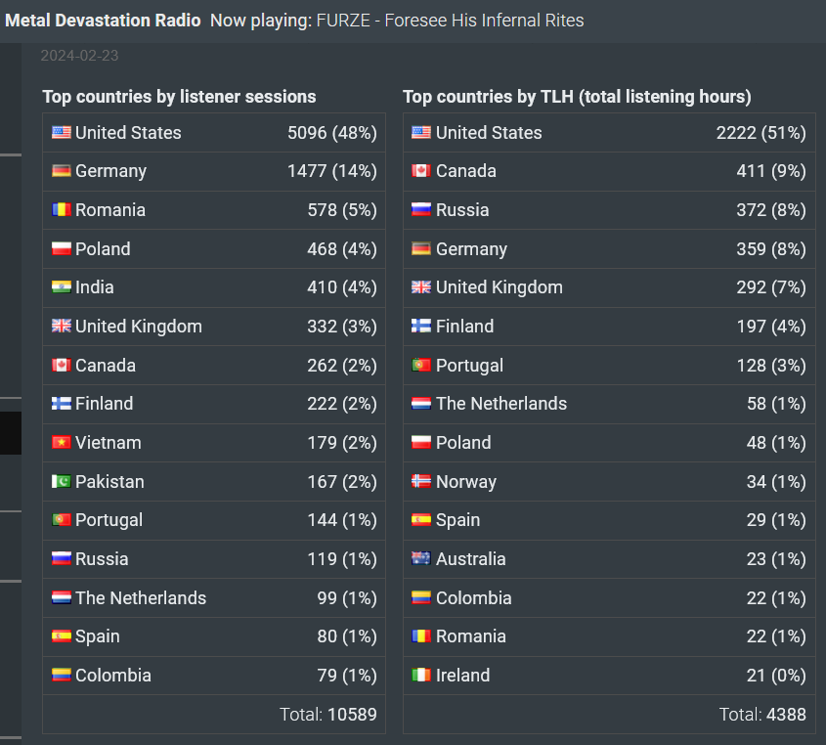
Task: Click the United States flag in sessions table
Action: pyautogui.click(x=62, y=132)
